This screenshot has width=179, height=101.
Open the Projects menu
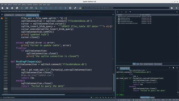(36, 4)
